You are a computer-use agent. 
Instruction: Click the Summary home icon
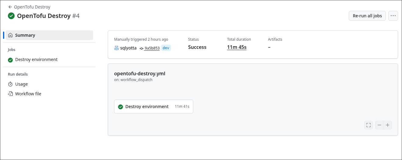[11, 35]
